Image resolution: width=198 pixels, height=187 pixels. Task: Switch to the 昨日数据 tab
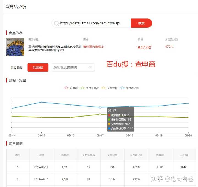pyautogui.click(x=17, y=67)
